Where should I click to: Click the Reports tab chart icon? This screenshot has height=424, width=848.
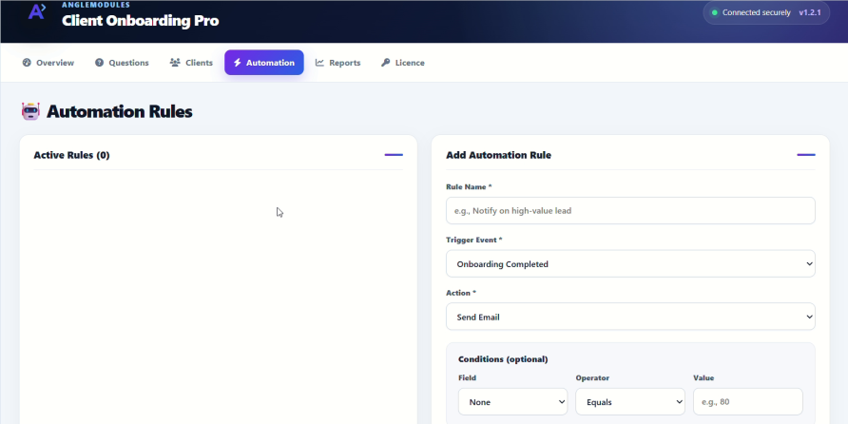pyautogui.click(x=319, y=63)
